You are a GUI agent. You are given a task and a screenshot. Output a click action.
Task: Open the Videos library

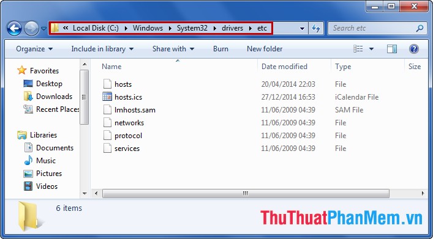pos(47,186)
